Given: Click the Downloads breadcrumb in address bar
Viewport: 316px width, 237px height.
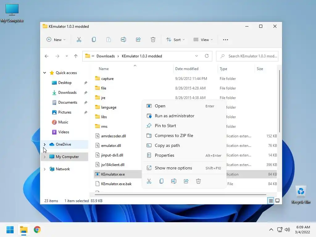Looking at the screenshot, I should click(106, 56).
